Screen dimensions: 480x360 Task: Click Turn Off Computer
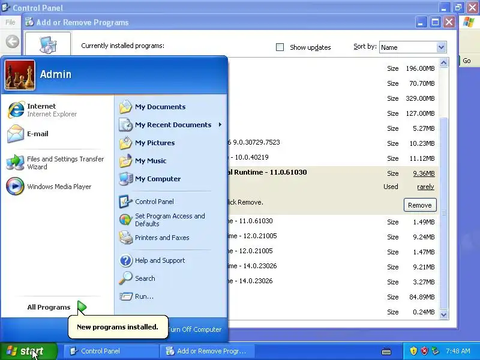[194, 329]
